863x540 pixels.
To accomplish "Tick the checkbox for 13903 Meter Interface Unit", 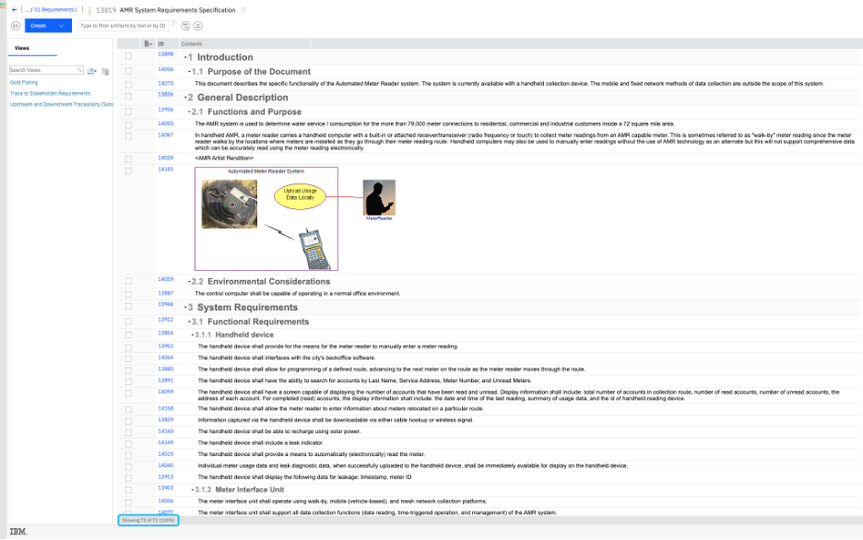I will tap(128, 490).
